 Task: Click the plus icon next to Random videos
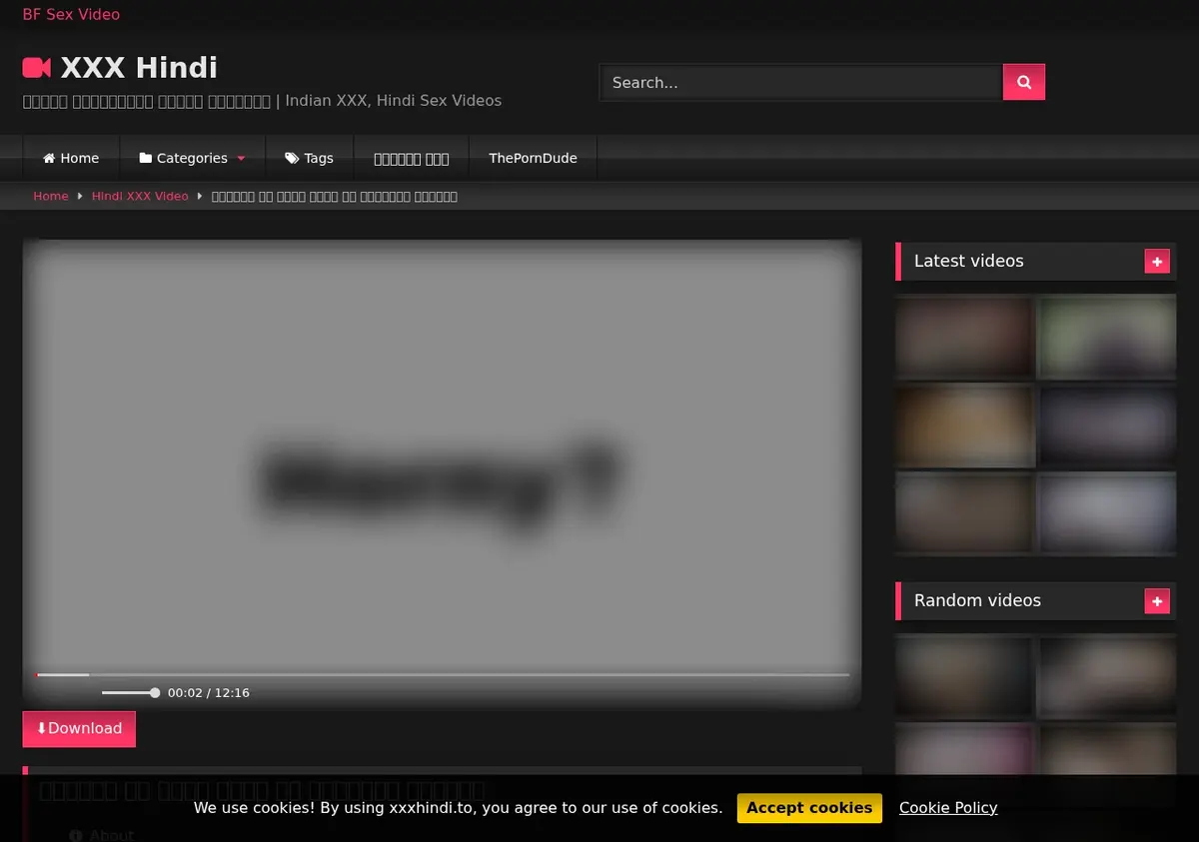point(1157,601)
